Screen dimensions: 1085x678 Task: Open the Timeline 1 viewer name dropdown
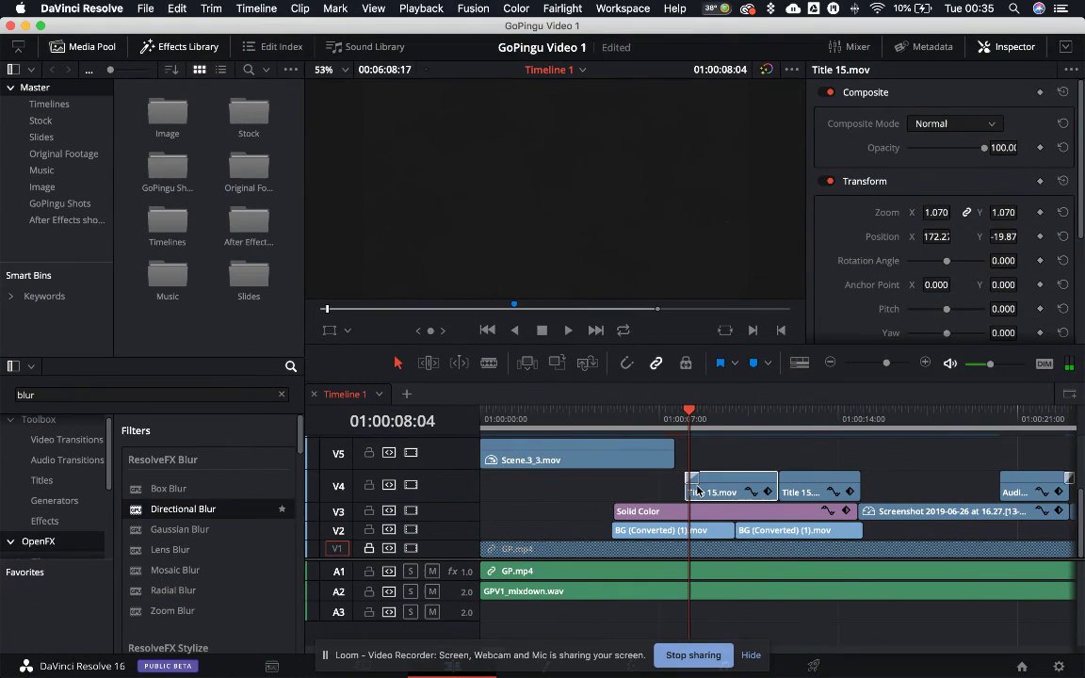coord(556,70)
